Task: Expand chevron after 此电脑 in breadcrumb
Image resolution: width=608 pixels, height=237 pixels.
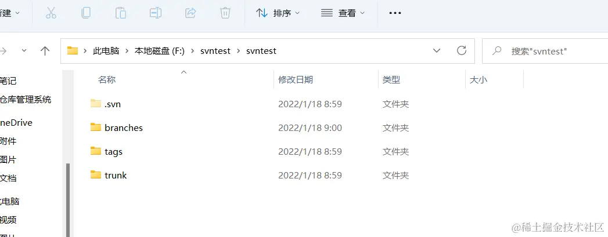Action: click(x=127, y=51)
